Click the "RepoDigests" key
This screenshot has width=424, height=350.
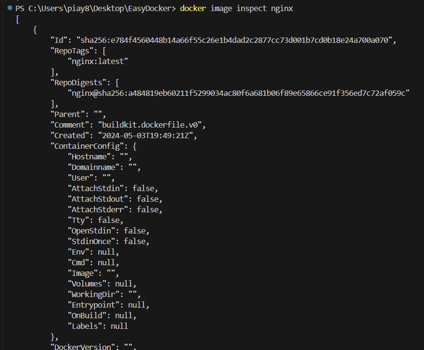click(x=78, y=83)
